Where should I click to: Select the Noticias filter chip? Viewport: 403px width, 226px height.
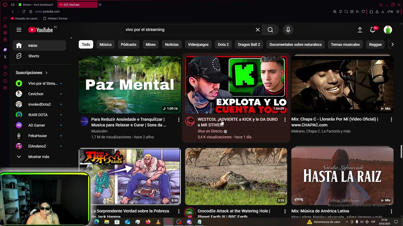172,45
